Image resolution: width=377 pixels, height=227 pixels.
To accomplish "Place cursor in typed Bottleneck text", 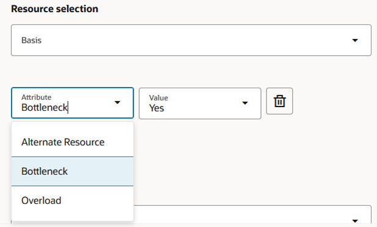I will (x=45, y=108).
